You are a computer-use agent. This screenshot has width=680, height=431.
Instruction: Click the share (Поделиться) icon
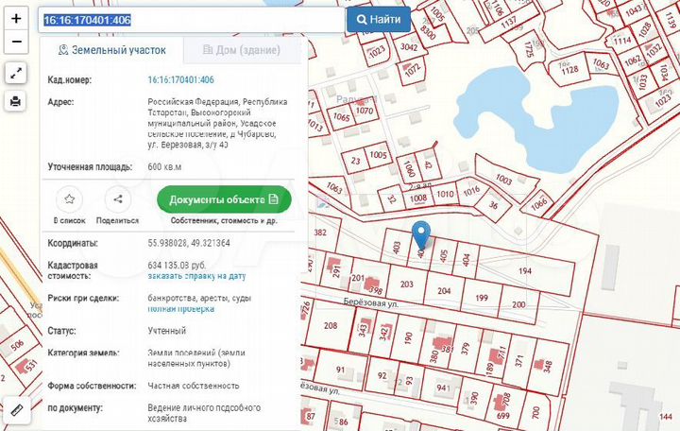pos(117,199)
